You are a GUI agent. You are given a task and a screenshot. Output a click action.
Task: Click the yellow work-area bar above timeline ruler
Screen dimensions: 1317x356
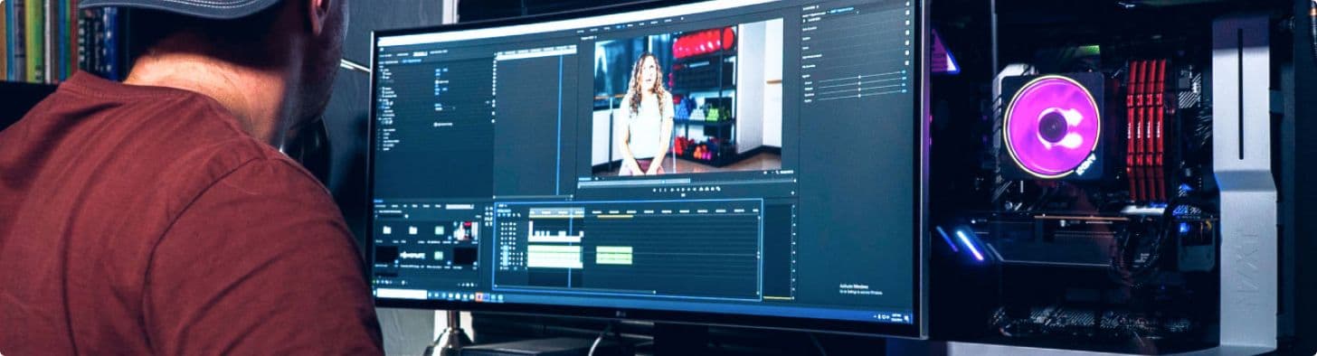pos(614,216)
